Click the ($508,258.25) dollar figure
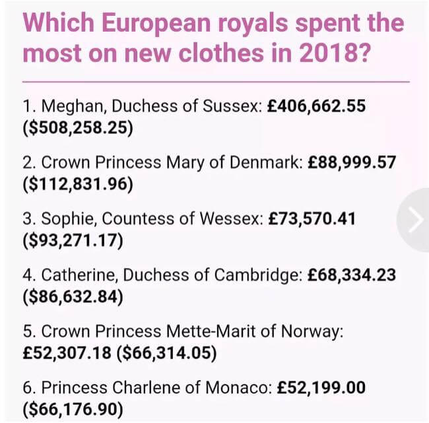 [78, 128]
